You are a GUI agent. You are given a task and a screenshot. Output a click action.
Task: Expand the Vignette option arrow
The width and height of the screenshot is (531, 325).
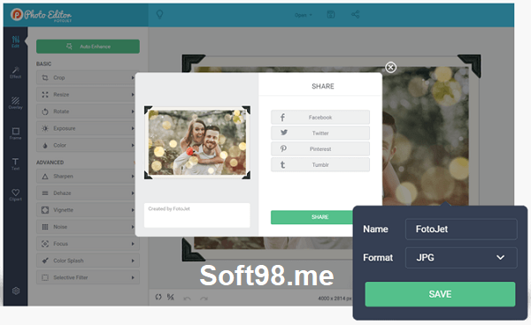133,210
